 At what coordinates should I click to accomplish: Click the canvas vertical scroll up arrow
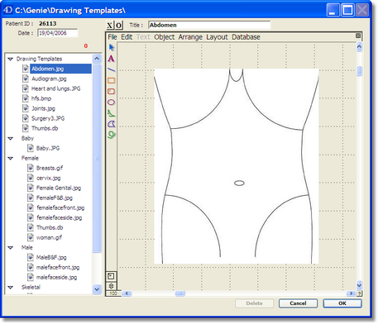[359, 46]
